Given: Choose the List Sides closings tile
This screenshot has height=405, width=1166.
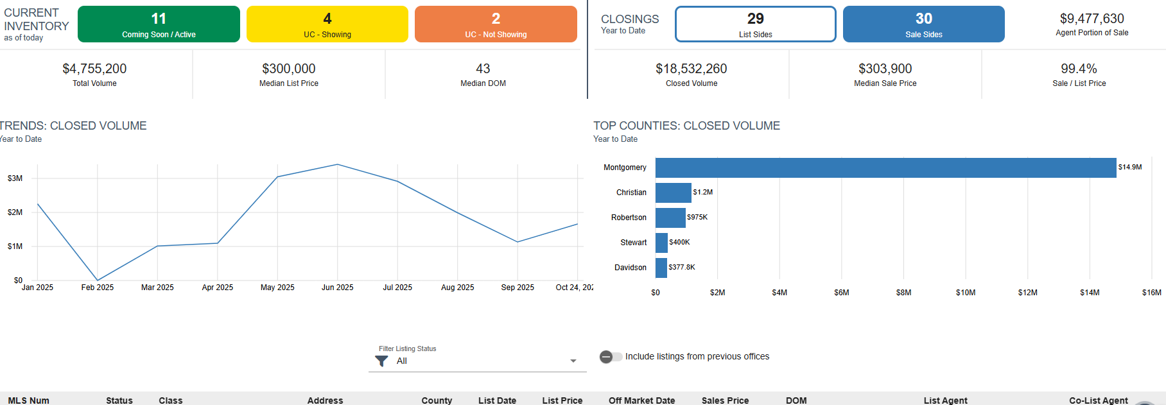Looking at the screenshot, I should [755, 24].
